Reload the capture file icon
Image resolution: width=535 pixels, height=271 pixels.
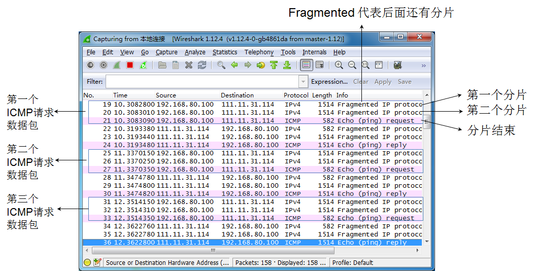pos(202,65)
